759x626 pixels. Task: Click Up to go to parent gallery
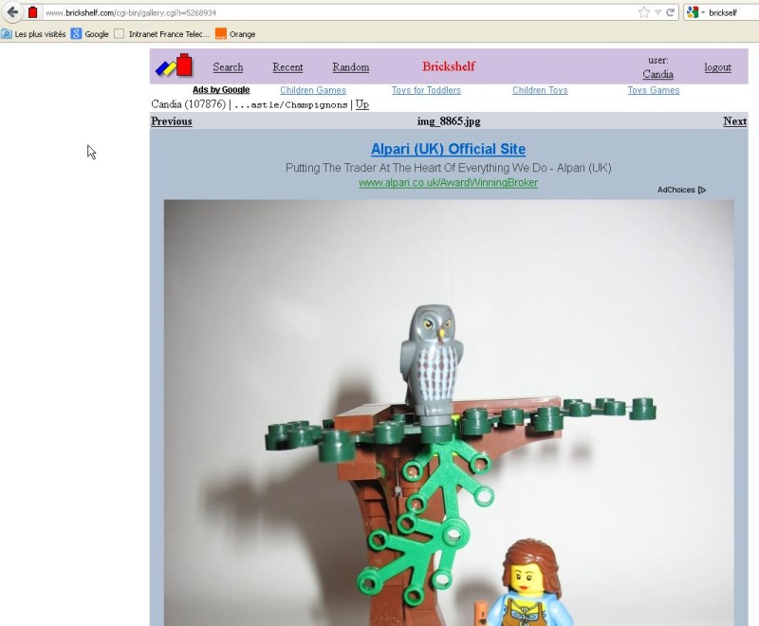tap(361, 104)
